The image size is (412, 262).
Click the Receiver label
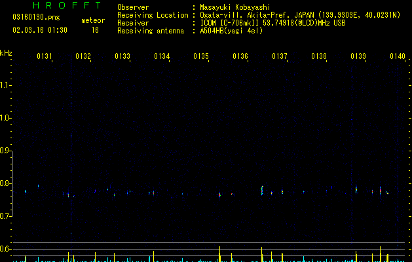click(133, 23)
